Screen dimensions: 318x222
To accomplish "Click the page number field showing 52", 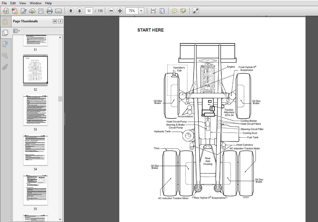I will 89,11.
